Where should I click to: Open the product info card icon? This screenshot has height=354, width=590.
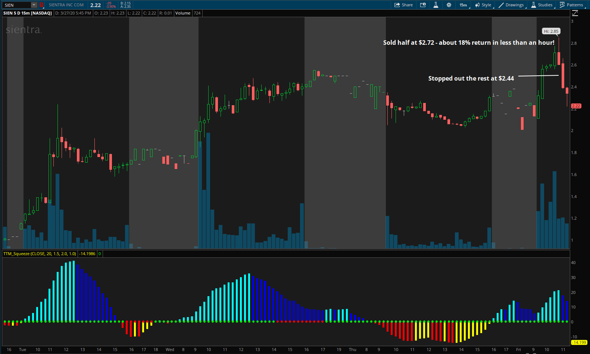pos(423,5)
